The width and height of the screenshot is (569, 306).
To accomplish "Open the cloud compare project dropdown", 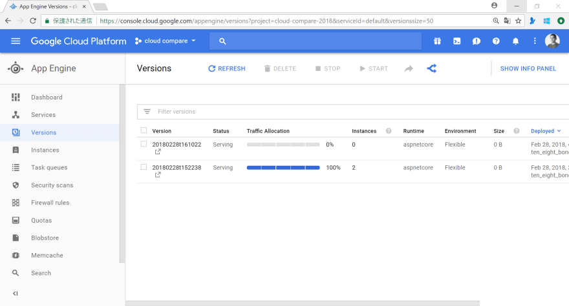I will point(165,41).
